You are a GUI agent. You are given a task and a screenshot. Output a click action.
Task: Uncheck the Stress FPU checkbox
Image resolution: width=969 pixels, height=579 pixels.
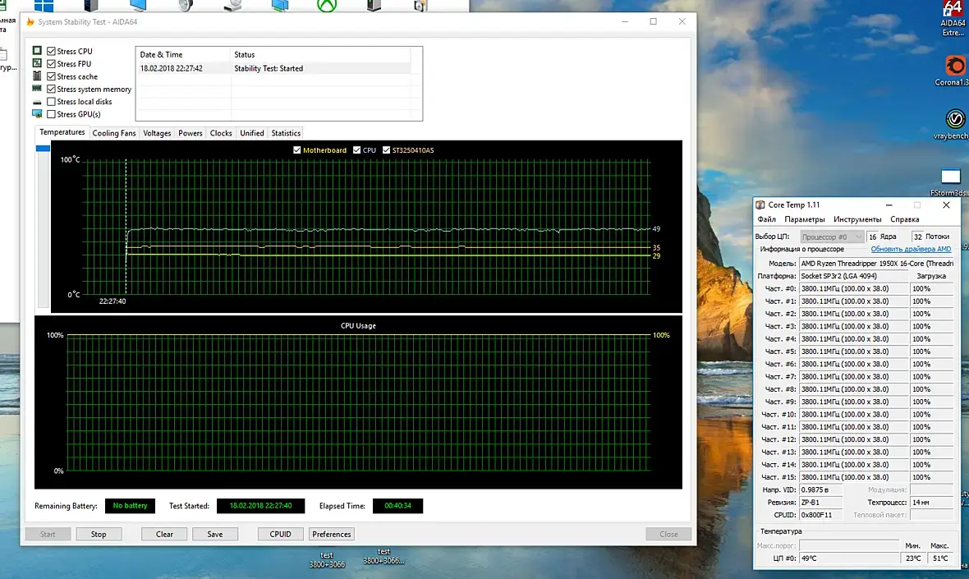click(51, 63)
